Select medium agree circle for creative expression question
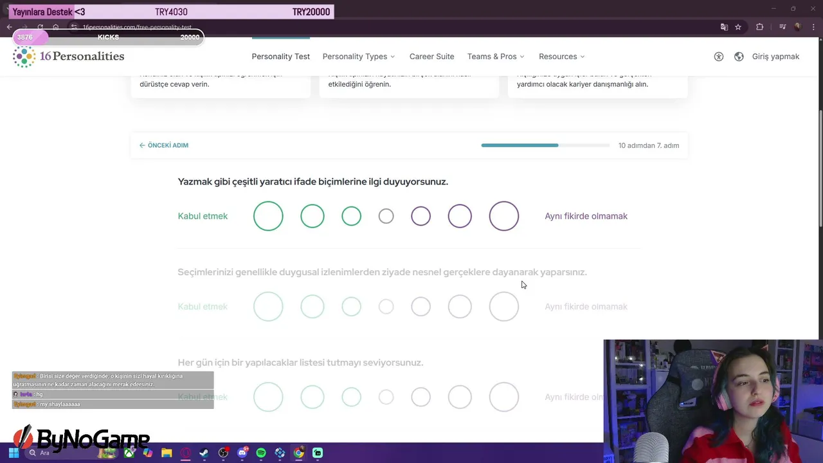Screen dimensions: 823x463 [x=312, y=216]
